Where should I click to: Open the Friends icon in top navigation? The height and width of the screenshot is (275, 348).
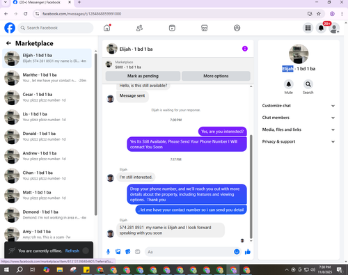(x=139, y=28)
